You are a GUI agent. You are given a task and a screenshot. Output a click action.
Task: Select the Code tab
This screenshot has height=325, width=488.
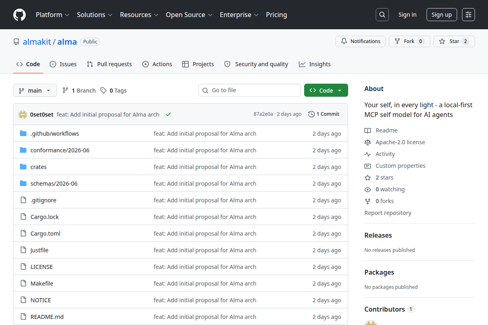(x=28, y=64)
